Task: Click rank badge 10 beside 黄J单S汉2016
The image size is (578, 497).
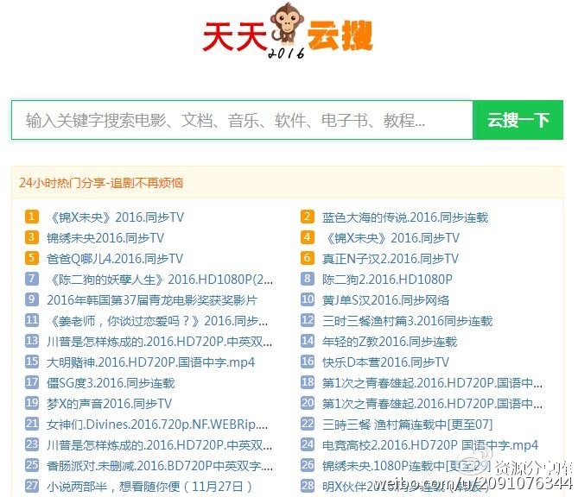Action: [308, 299]
